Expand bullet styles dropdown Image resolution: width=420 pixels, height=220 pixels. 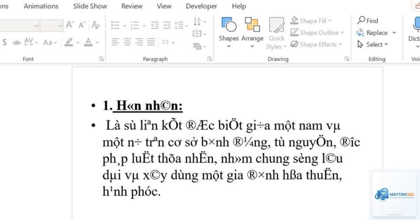(x=124, y=26)
